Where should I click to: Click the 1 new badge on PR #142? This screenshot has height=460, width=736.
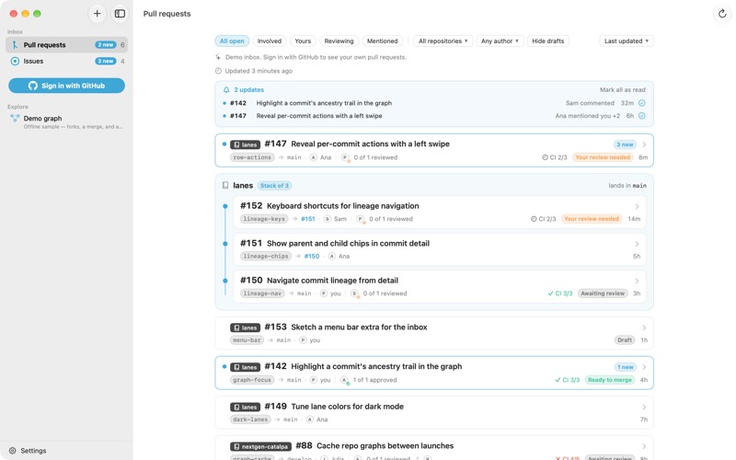click(x=626, y=367)
